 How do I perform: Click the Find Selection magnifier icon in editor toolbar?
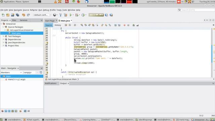(82, 25)
